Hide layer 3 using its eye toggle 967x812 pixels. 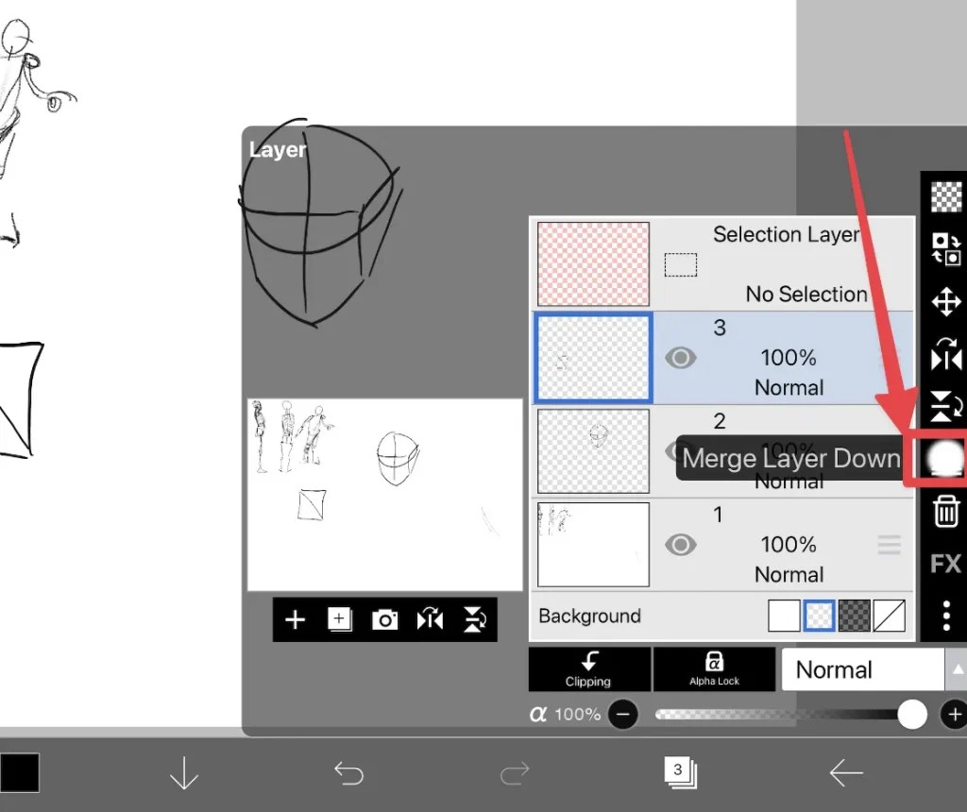[x=681, y=358]
